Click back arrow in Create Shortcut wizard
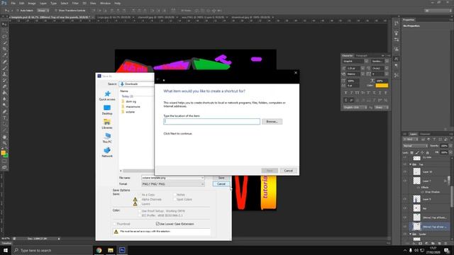Screen dimensions: 454x255 158,79
